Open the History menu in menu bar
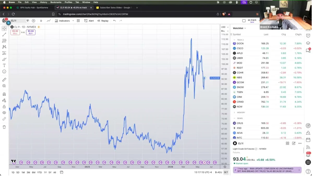This screenshot has width=313, height=177. pos(44,2)
